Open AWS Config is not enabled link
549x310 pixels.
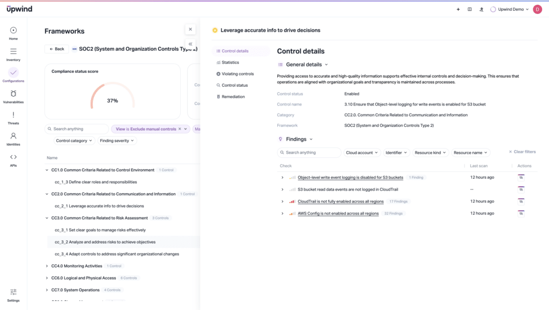click(338, 214)
